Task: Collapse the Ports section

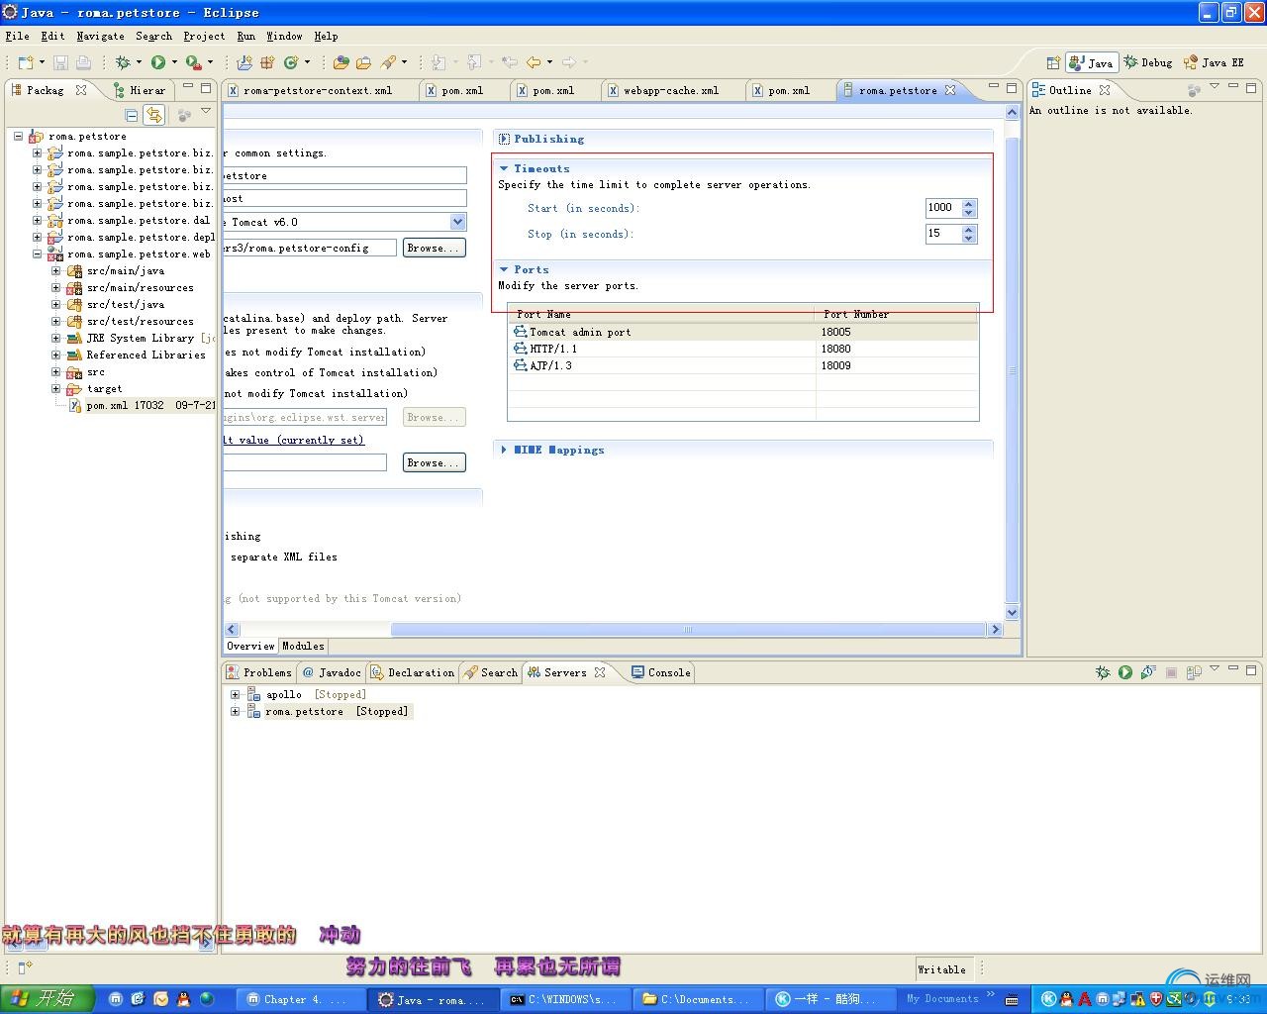Action: (x=504, y=269)
